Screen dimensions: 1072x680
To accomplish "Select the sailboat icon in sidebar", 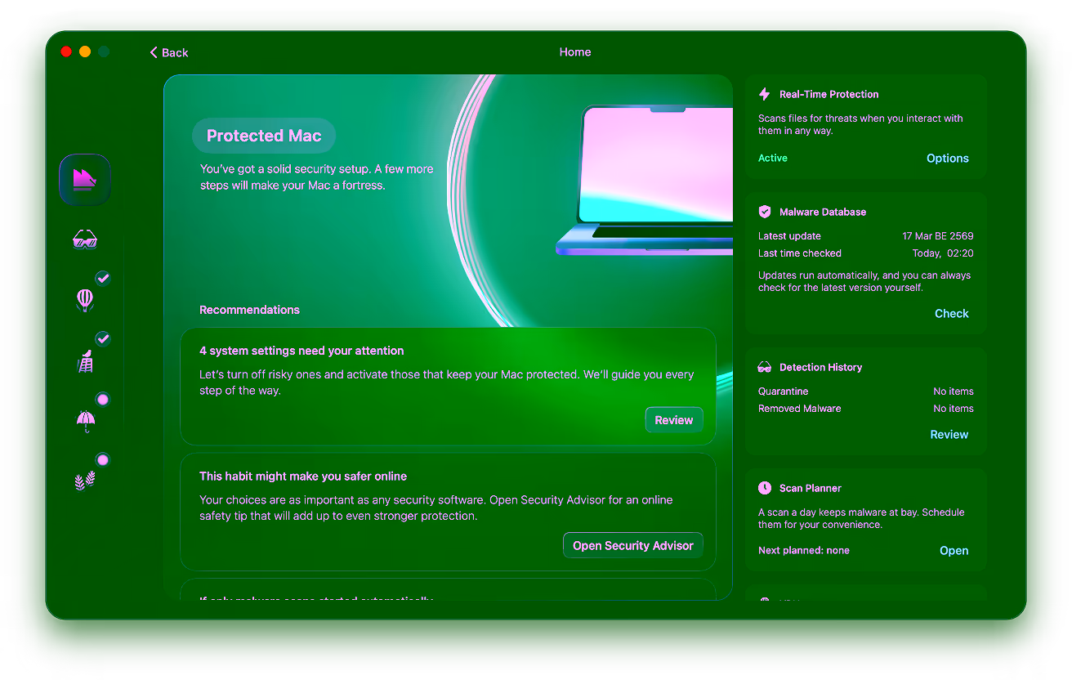I will point(85,179).
